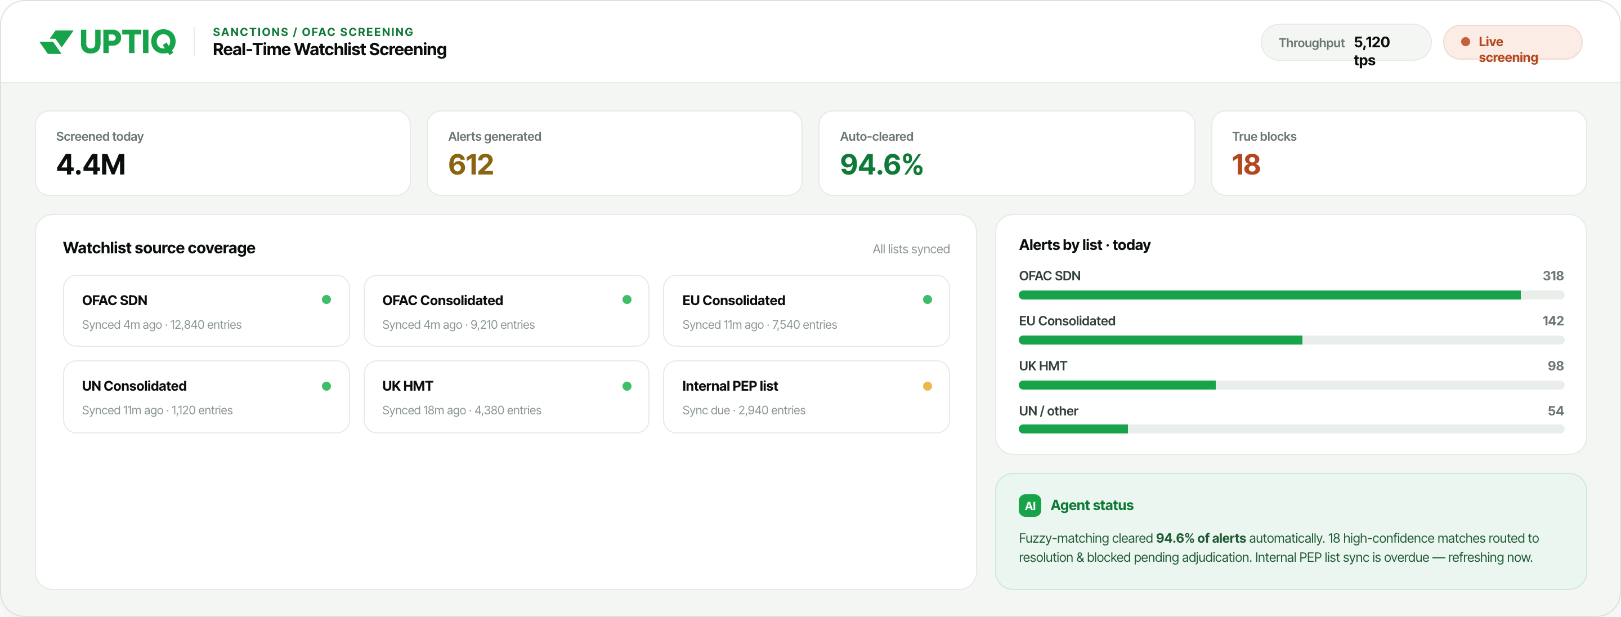Screen dimensions: 1621x617
Task: Click the green AI agent badge
Action: pyautogui.click(x=1029, y=506)
